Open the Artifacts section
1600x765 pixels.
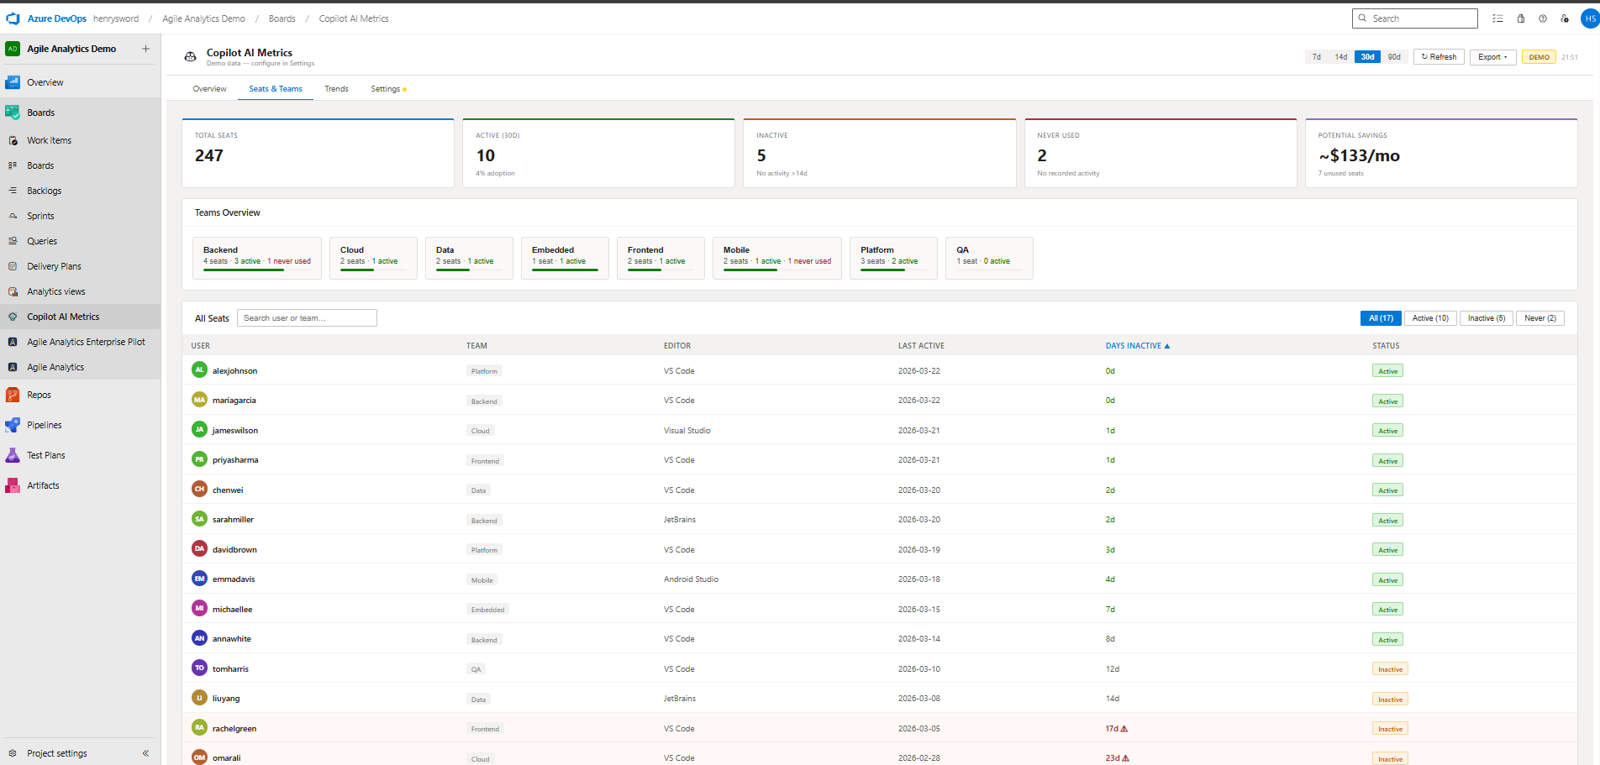click(43, 485)
